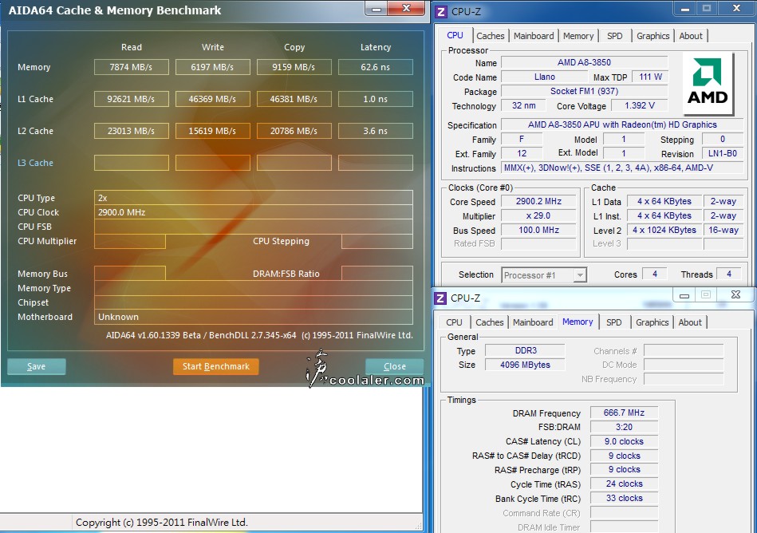Screen dimensions: 757x533
Task: Click the Core Voltage value 1.392 V
Action: click(640, 106)
